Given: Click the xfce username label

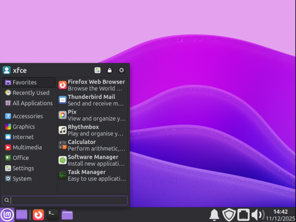Looking at the screenshot, I should pyautogui.click(x=20, y=70).
